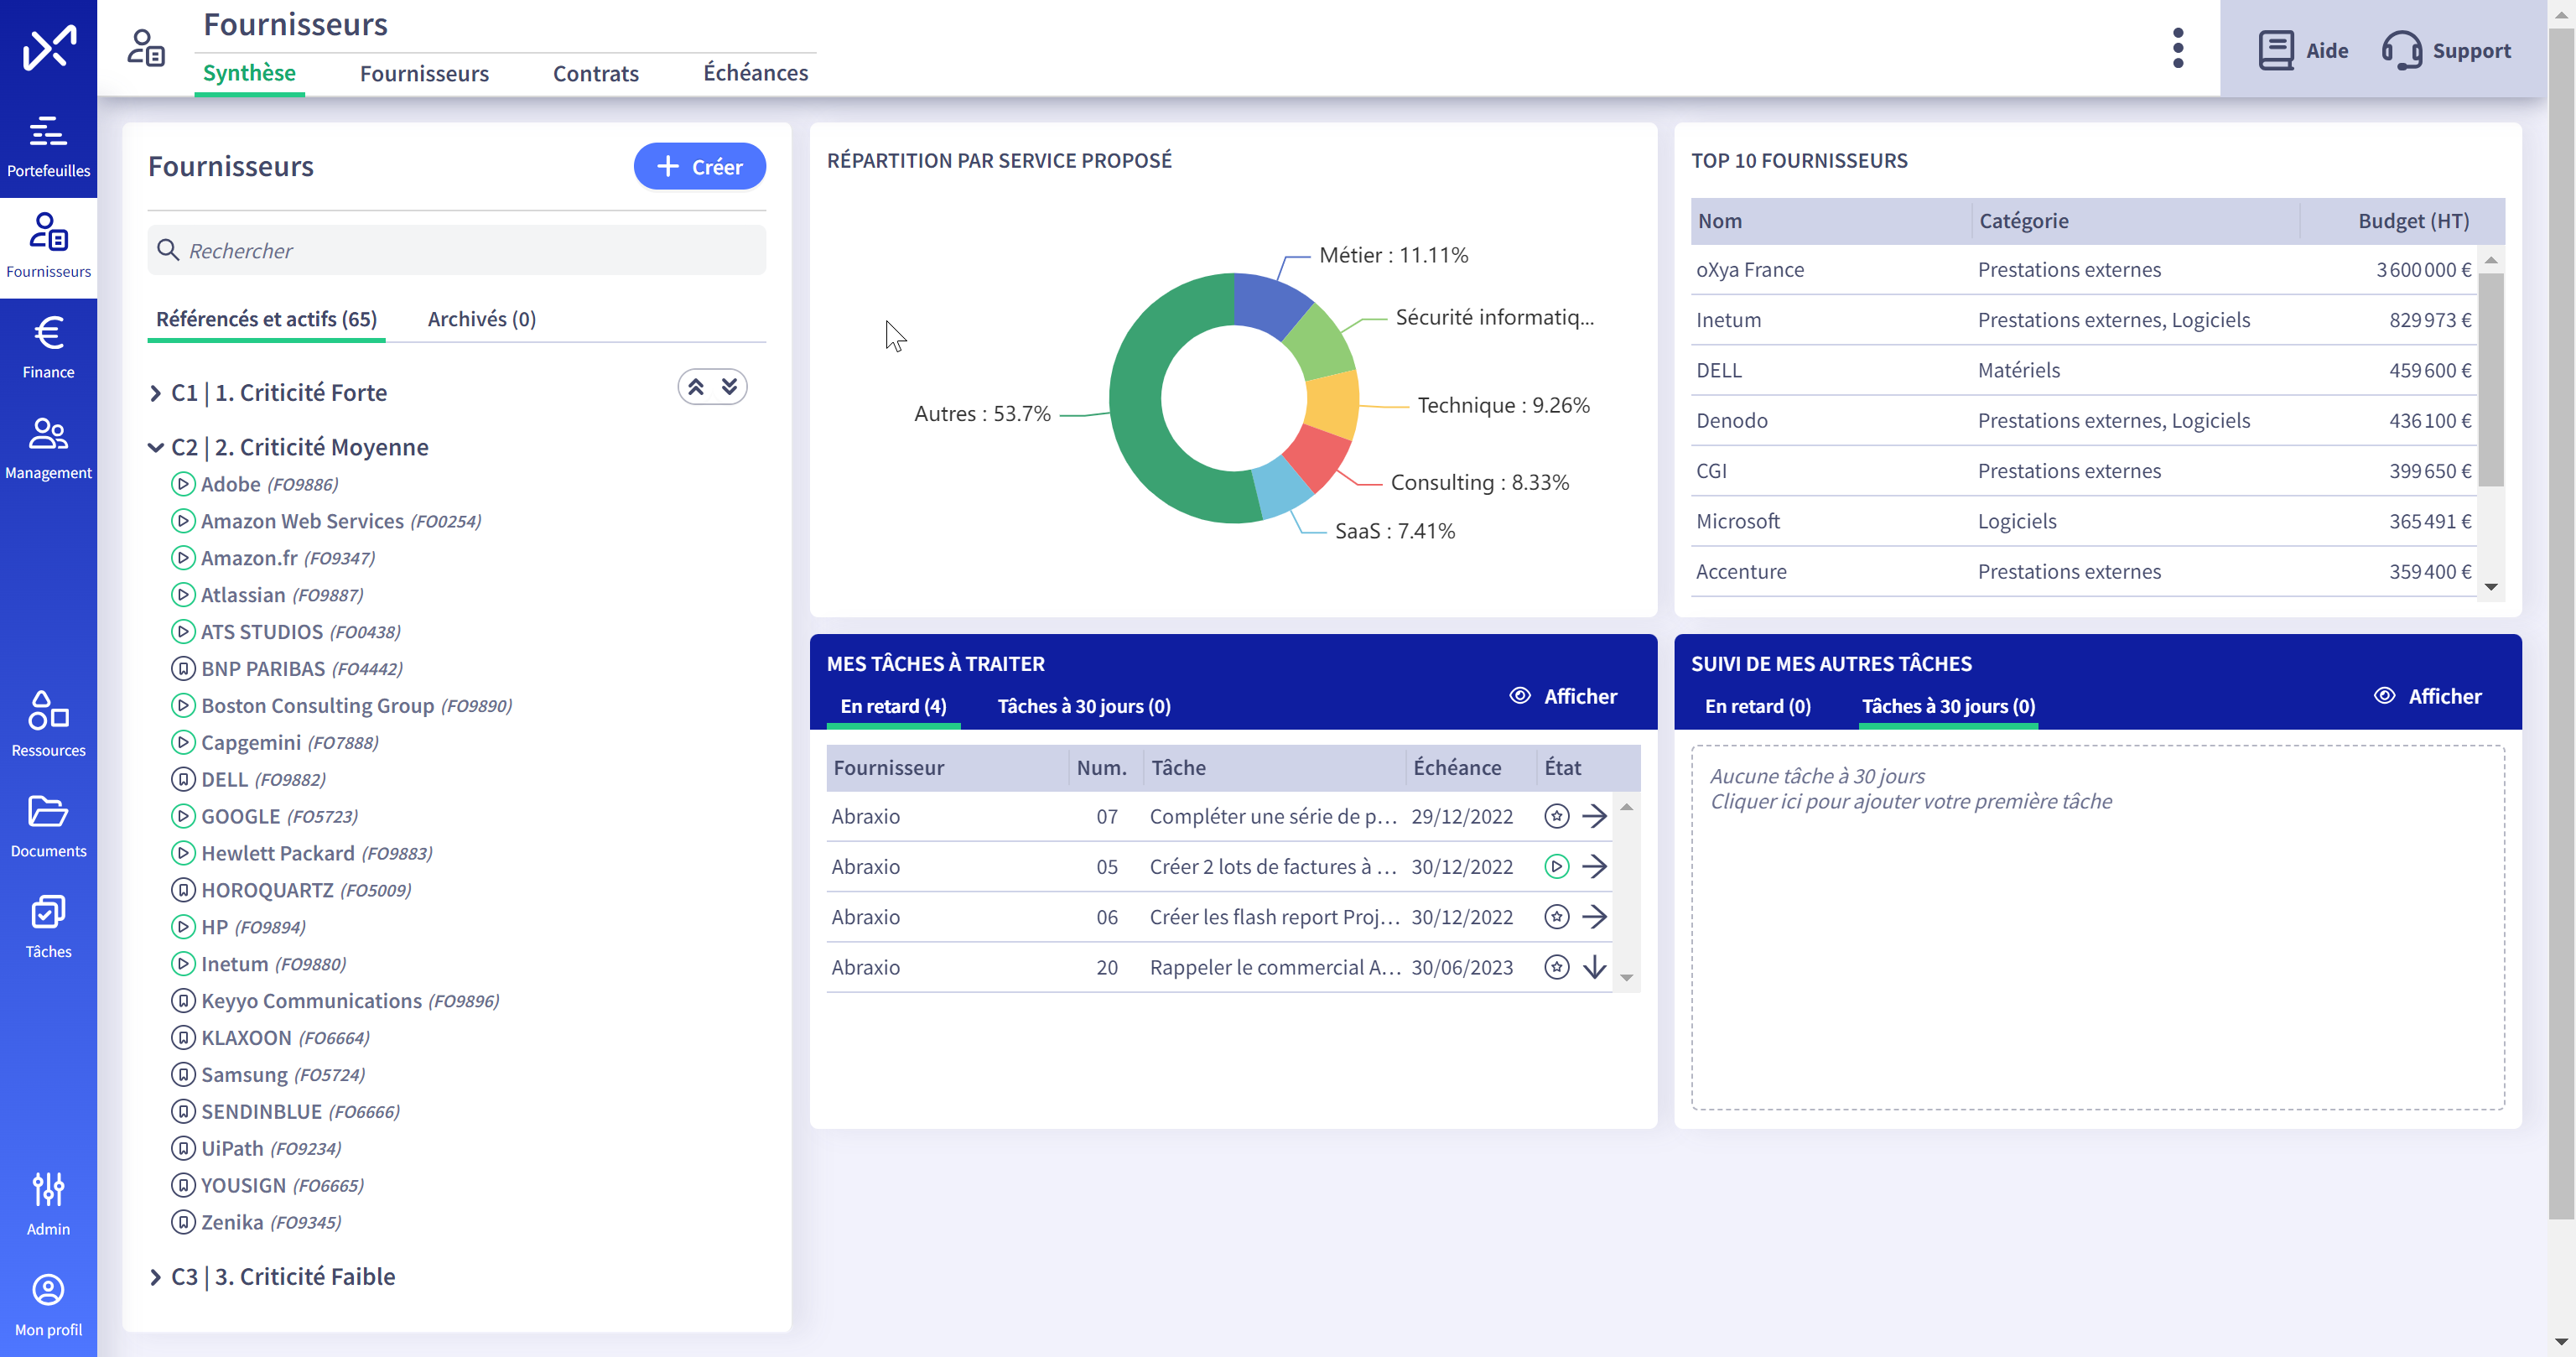The width and height of the screenshot is (2576, 1357).
Task: Click yellow Technique segment of donut chart
Action: coord(1333,403)
